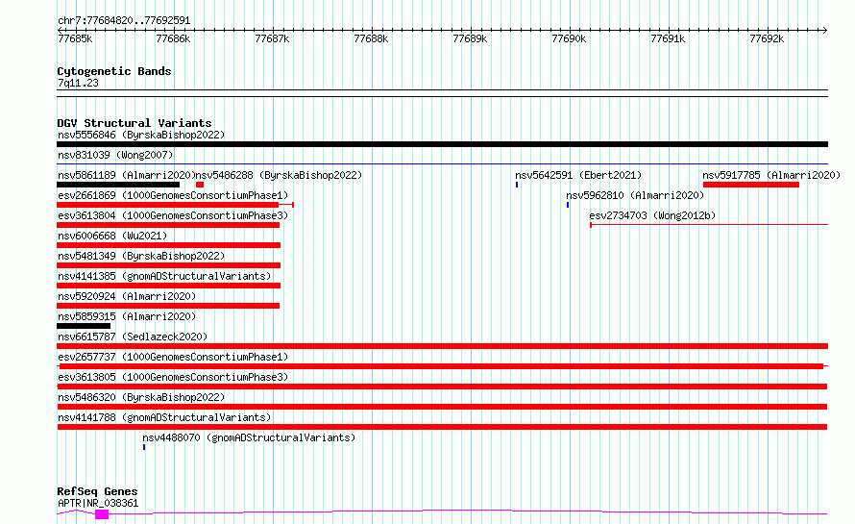Select the red bar under nsv4141385
855x524 pixels.
click(x=168, y=286)
